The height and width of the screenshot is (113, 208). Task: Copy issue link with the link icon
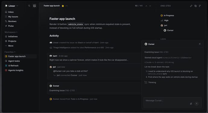191,6
